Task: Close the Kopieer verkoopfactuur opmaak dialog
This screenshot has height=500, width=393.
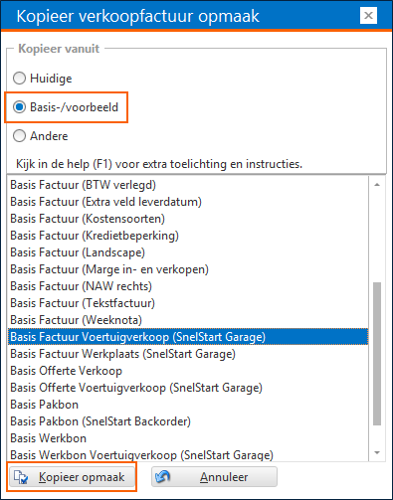Action: point(368,15)
